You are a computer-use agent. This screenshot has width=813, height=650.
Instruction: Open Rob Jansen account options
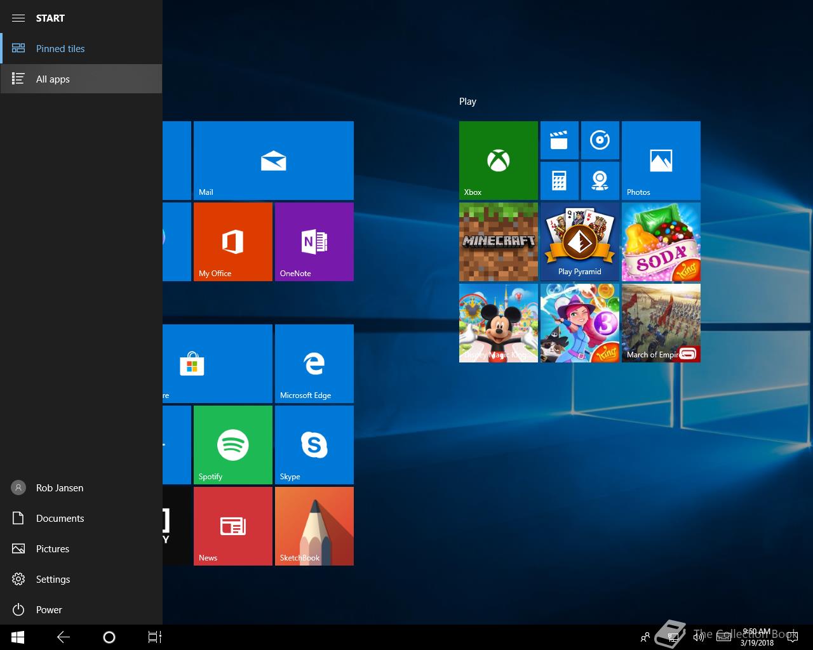pos(81,488)
